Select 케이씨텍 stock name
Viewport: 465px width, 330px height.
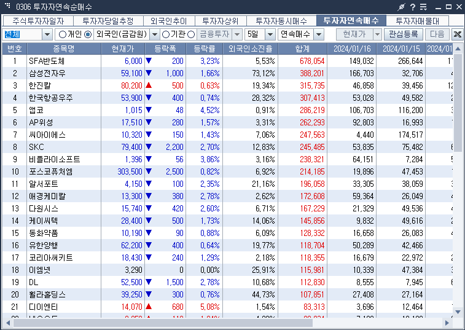(x=43, y=221)
